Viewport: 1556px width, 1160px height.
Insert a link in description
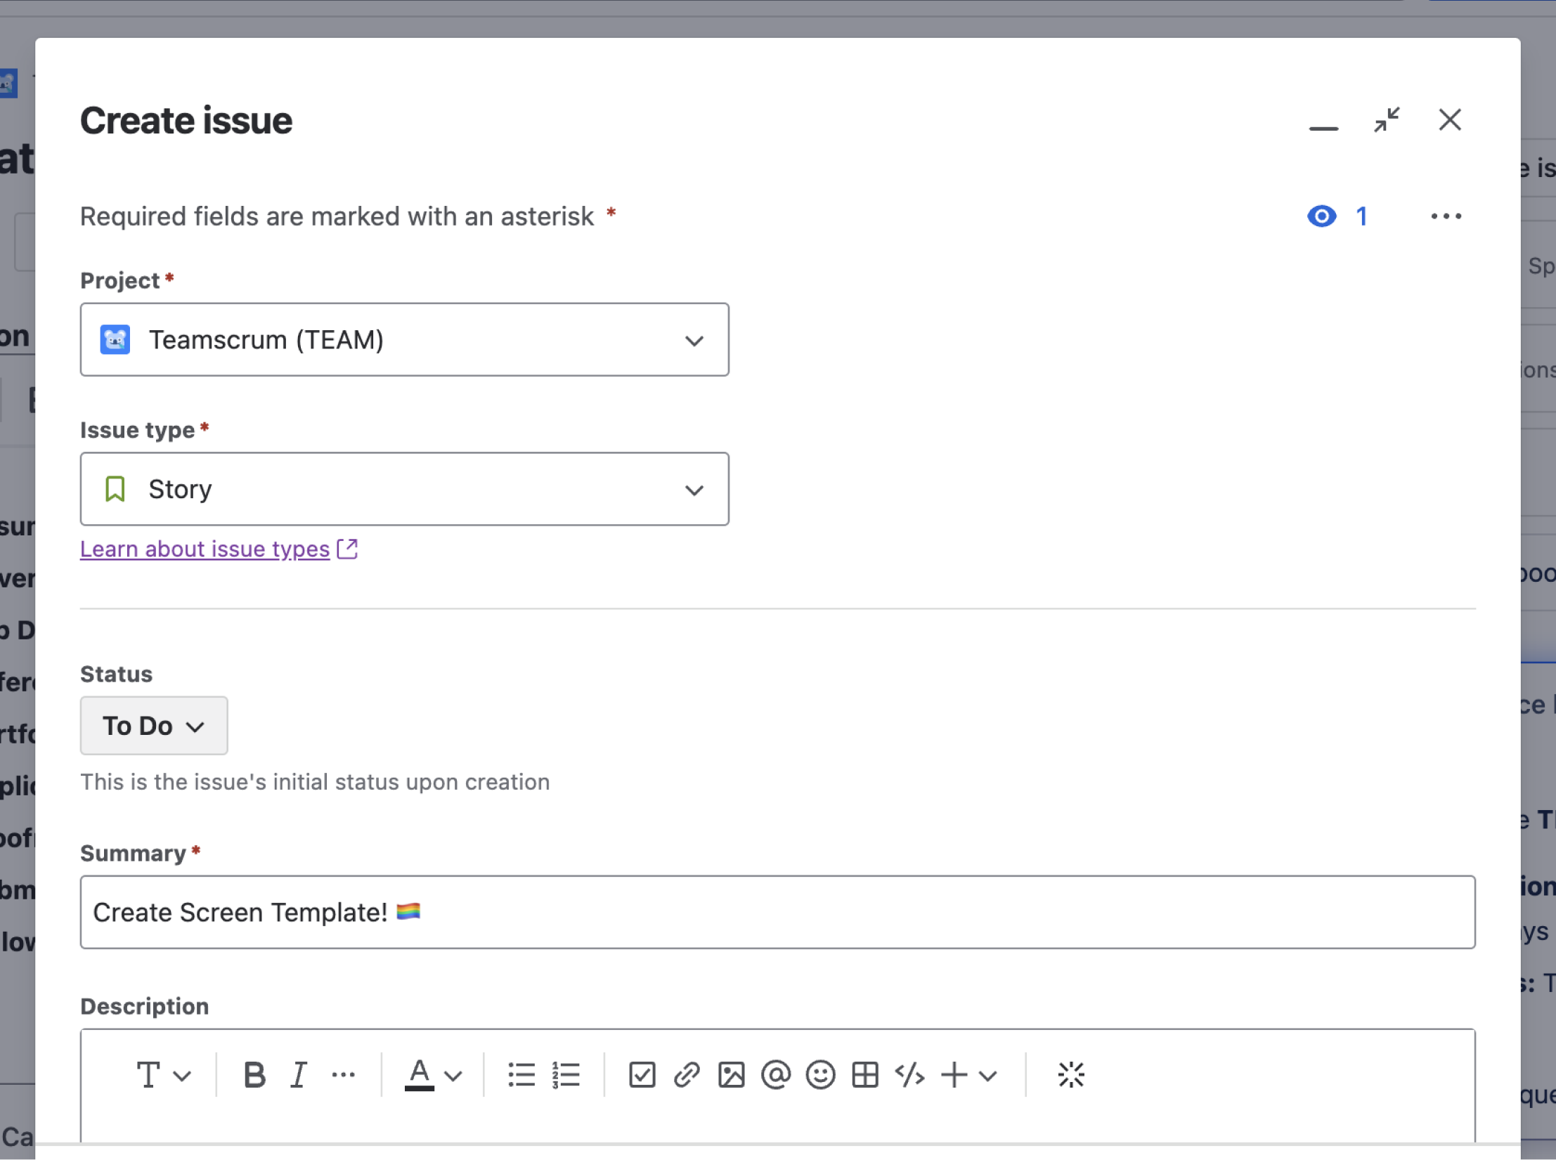click(687, 1075)
